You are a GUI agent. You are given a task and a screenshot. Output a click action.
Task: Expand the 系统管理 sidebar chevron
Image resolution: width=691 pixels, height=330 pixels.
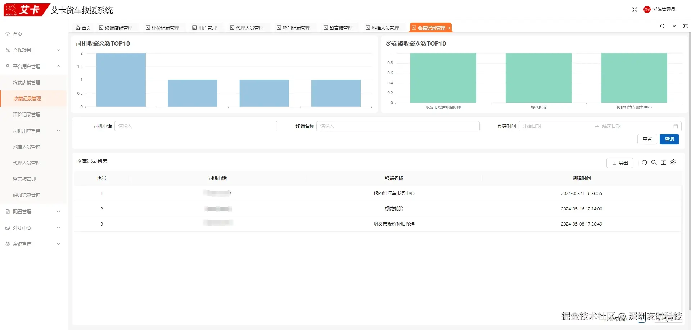(x=58, y=244)
